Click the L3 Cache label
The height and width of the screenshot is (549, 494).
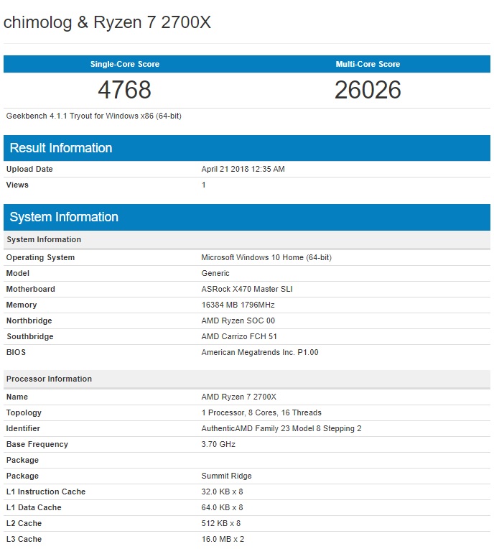[x=24, y=539]
